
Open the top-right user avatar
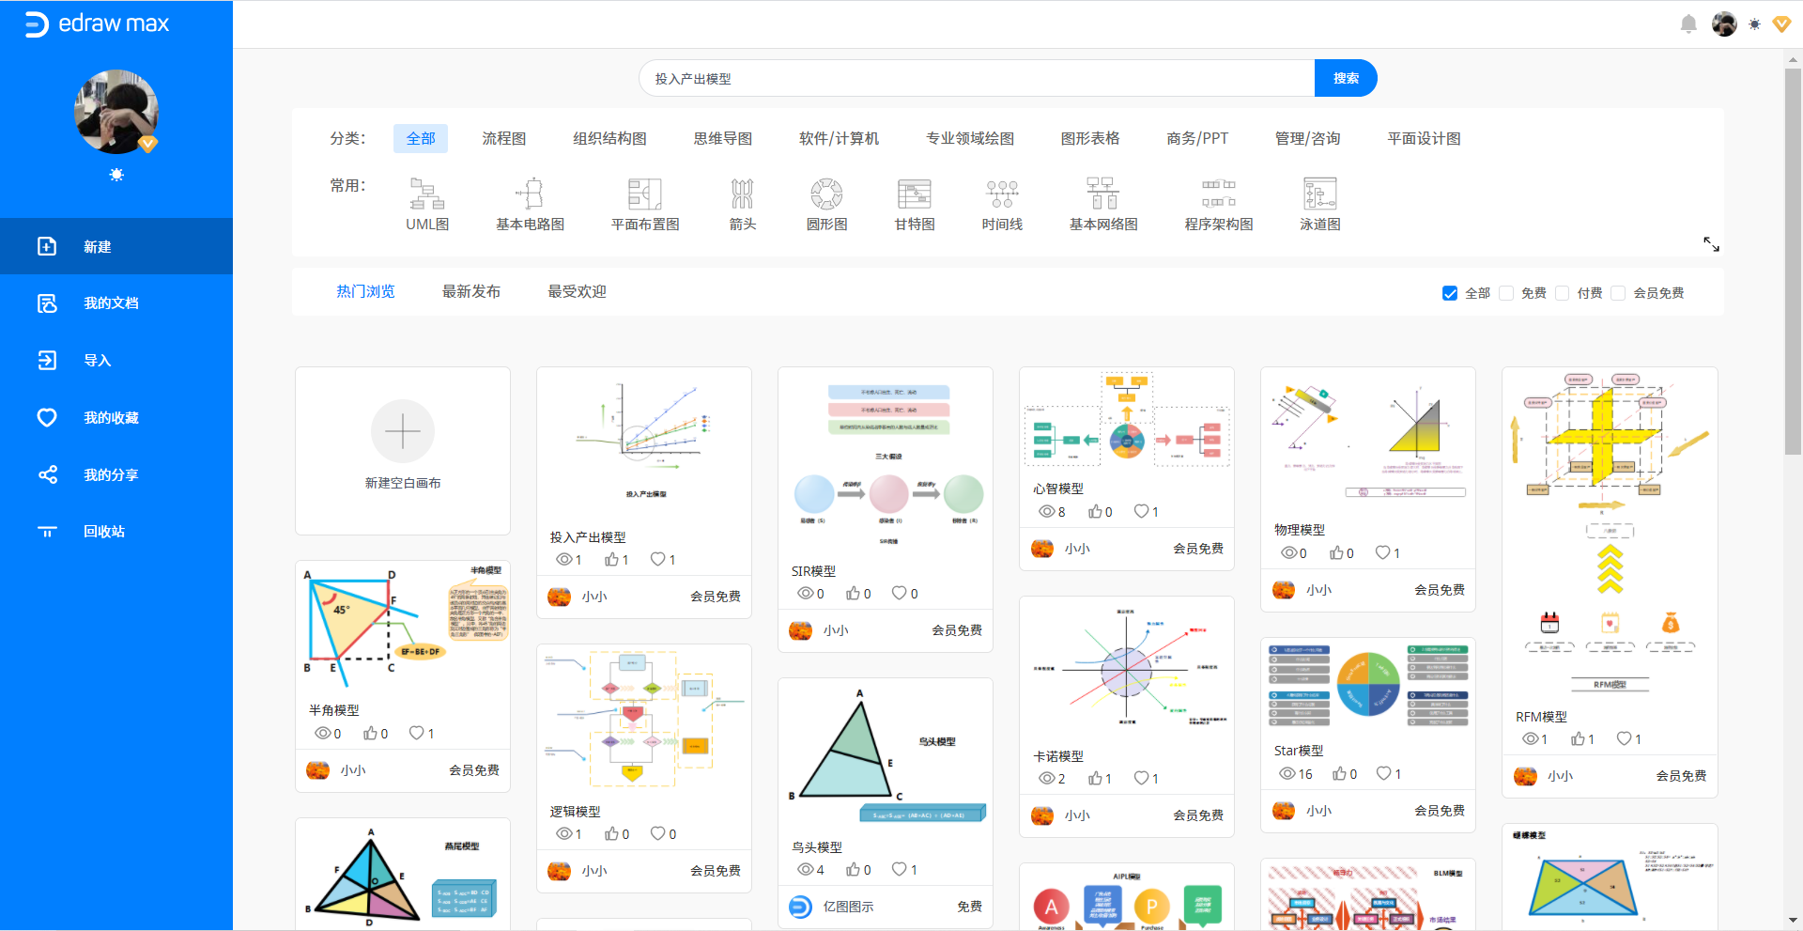pyautogui.click(x=1724, y=24)
